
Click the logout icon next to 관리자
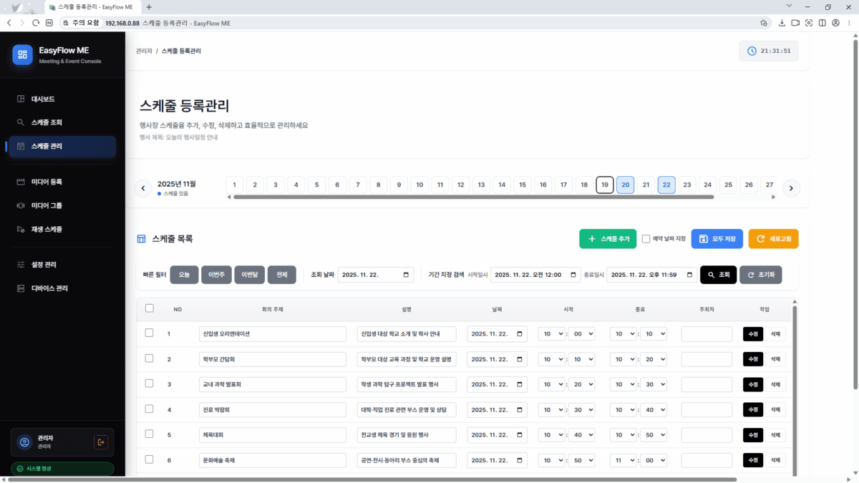[x=101, y=441]
